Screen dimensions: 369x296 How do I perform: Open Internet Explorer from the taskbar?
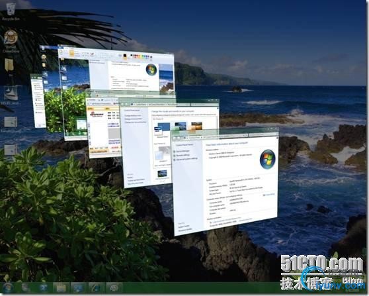tap(95, 288)
